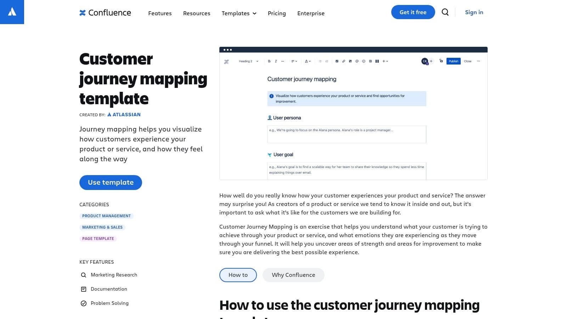The height and width of the screenshot is (319, 567).
Task: Open the Heading 2 text style dropdown
Action: (x=248, y=61)
